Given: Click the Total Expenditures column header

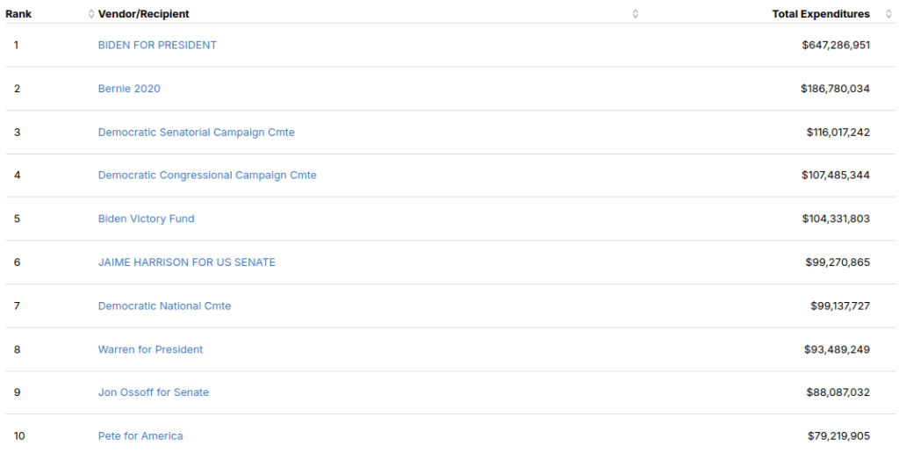Looking at the screenshot, I should click(821, 14).
